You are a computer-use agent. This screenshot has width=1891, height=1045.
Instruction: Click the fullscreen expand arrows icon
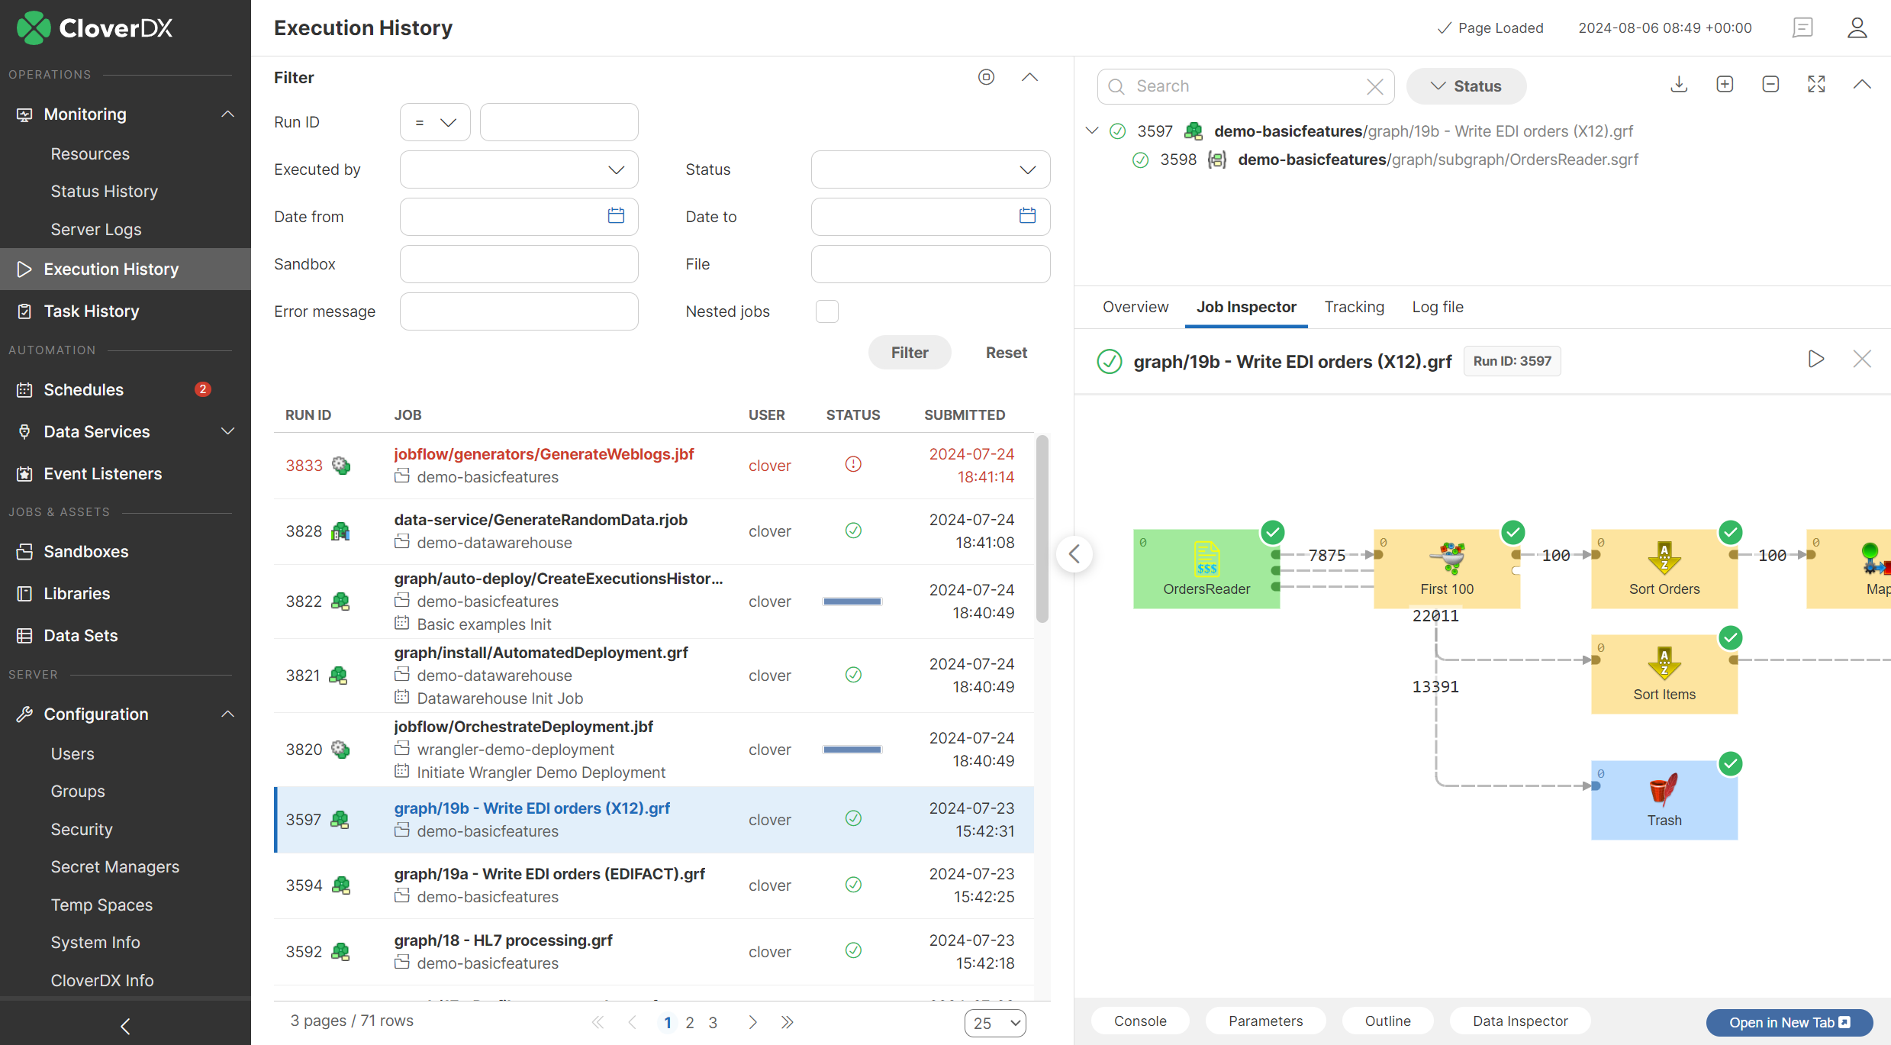(x=1816, y=85)
